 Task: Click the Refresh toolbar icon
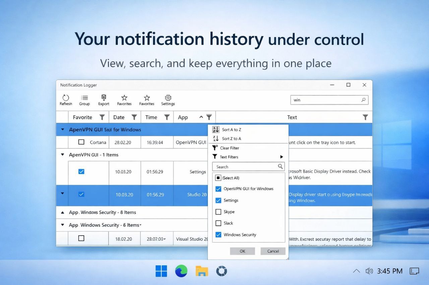(x=66, y=100)
